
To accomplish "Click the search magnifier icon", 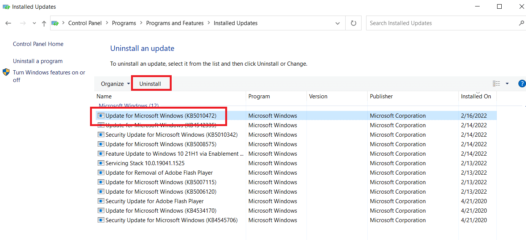I will 521,23.
